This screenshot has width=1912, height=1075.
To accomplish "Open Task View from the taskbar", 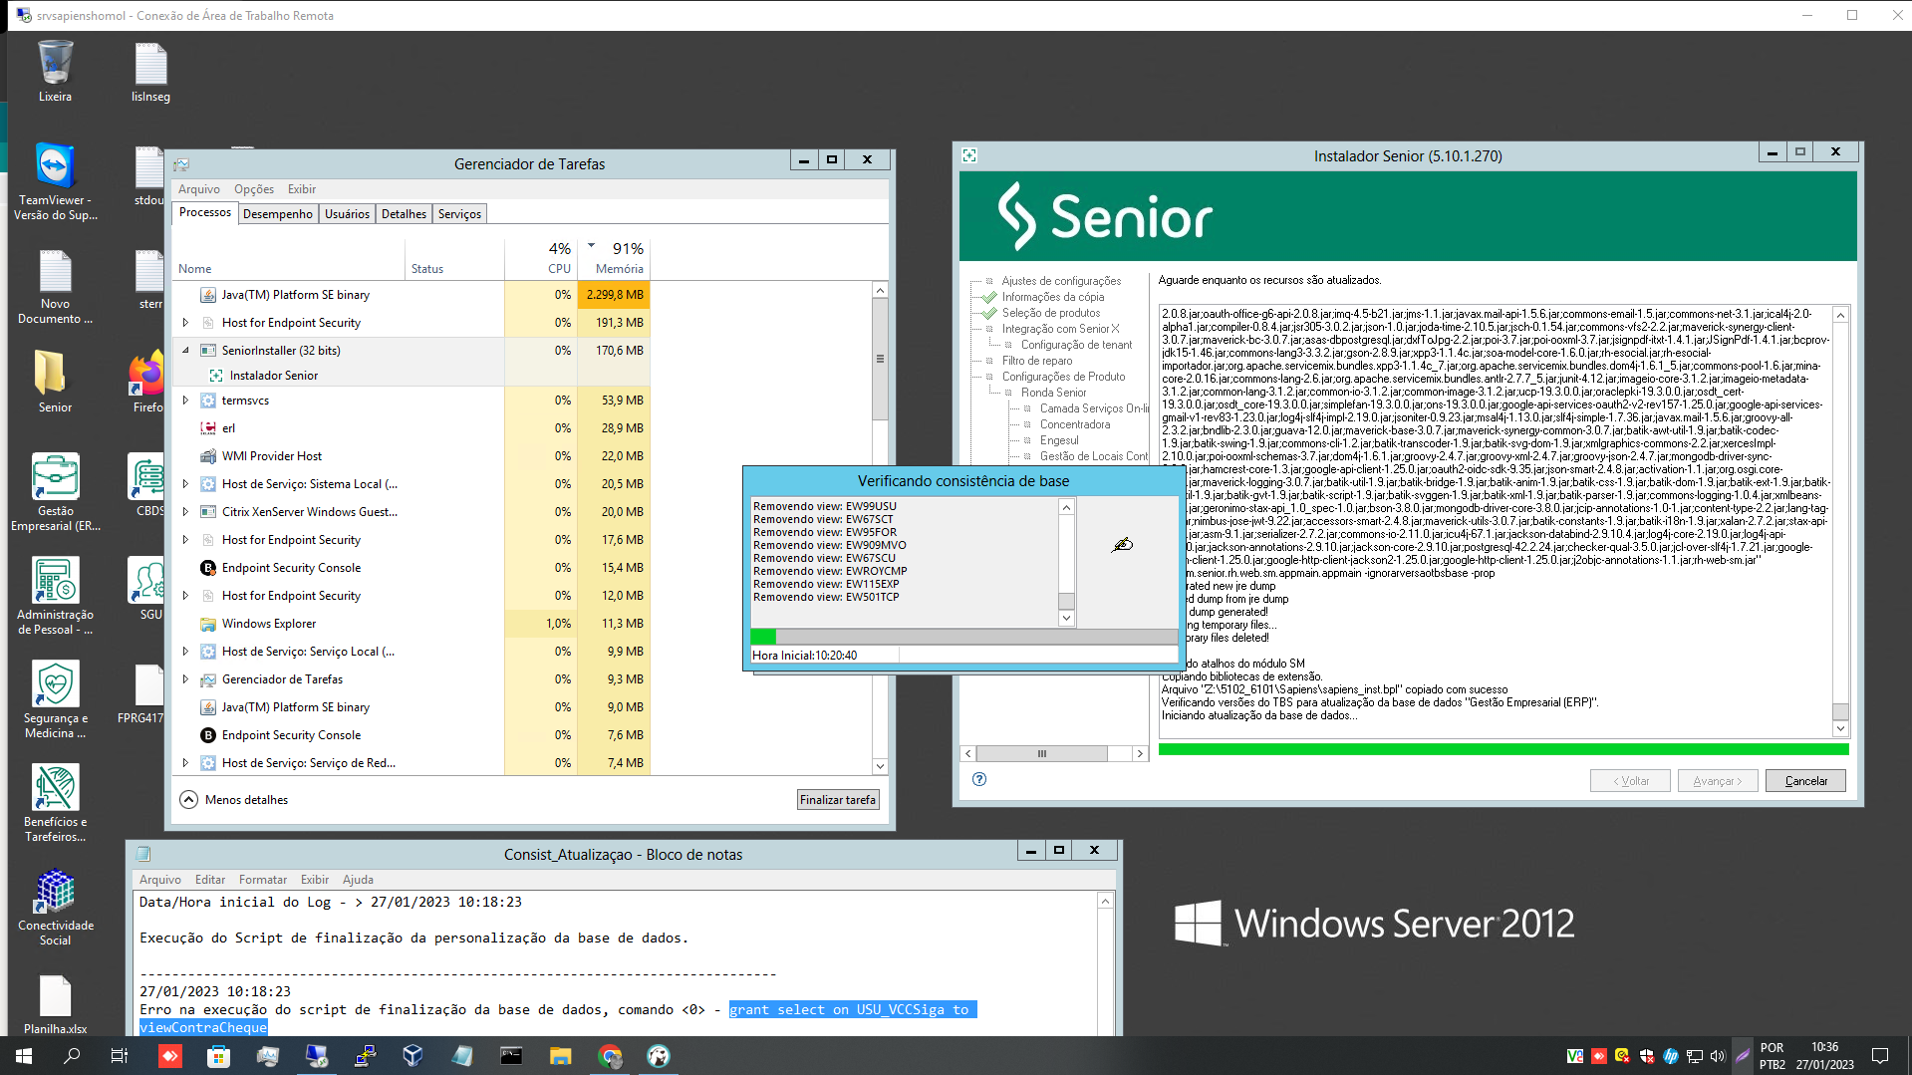I will pyautogui.click(x=120, y=1056).
